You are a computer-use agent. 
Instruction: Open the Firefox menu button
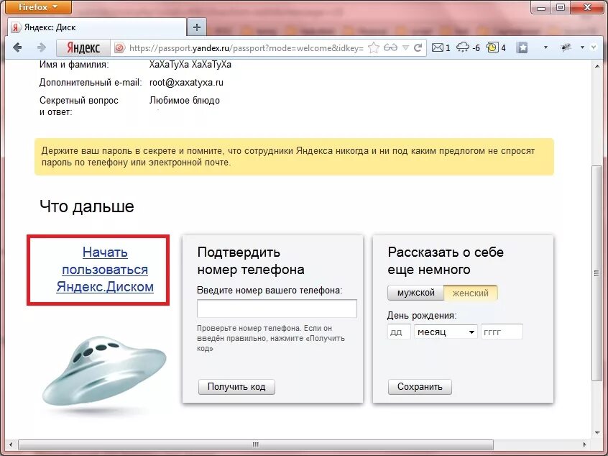click(38, 7)
